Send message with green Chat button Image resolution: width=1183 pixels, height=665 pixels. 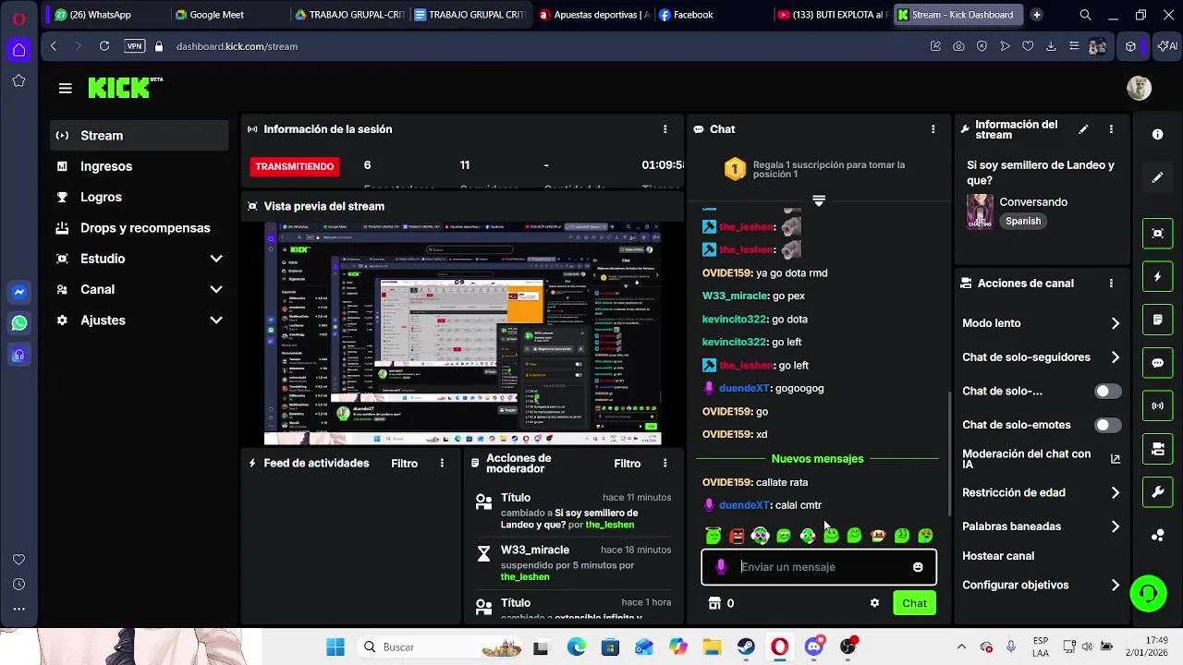(x=914, y=603)
